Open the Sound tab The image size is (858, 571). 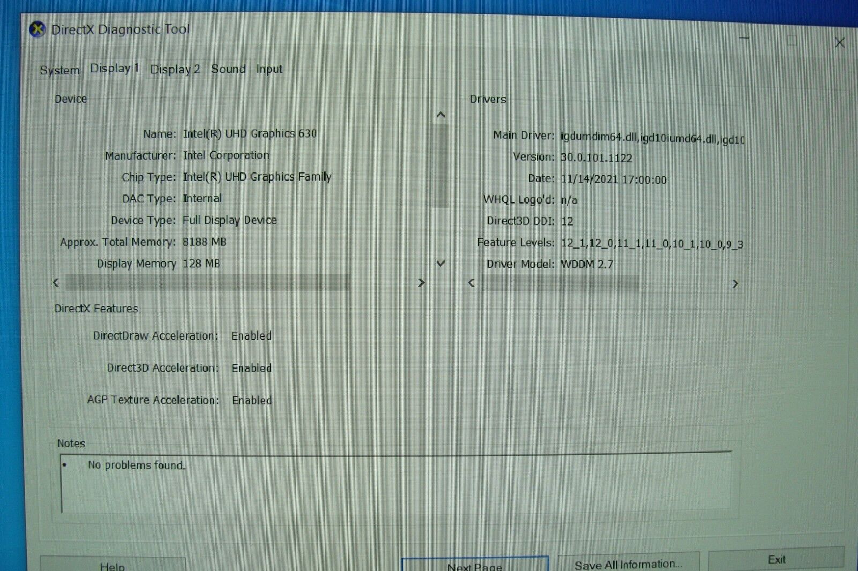pos(228,69)
